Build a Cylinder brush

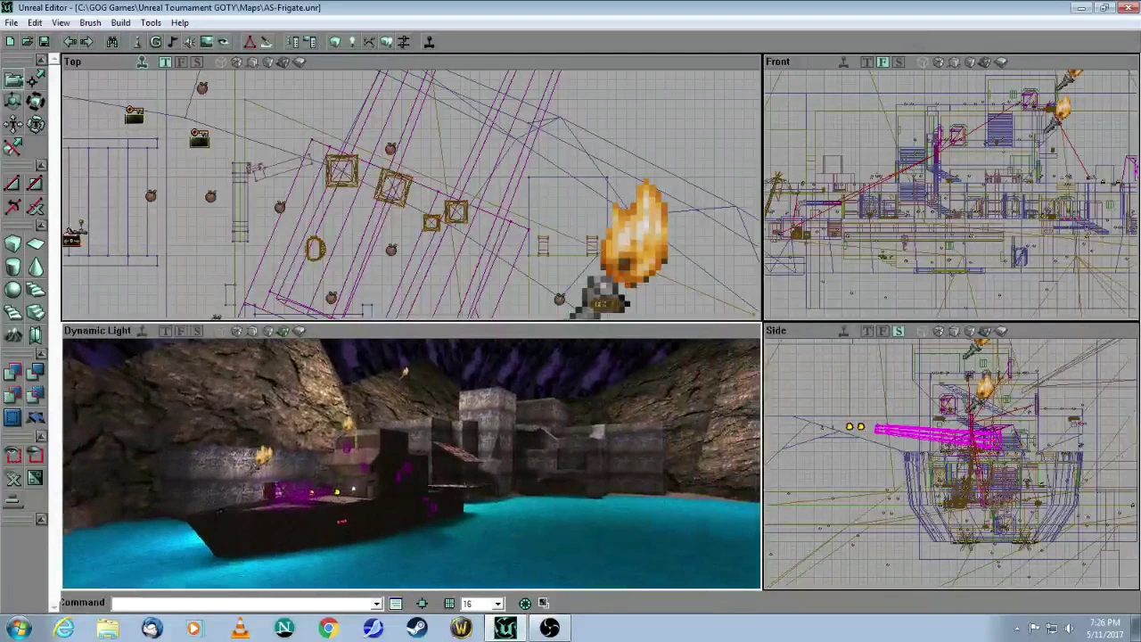(x=12, y=267)
